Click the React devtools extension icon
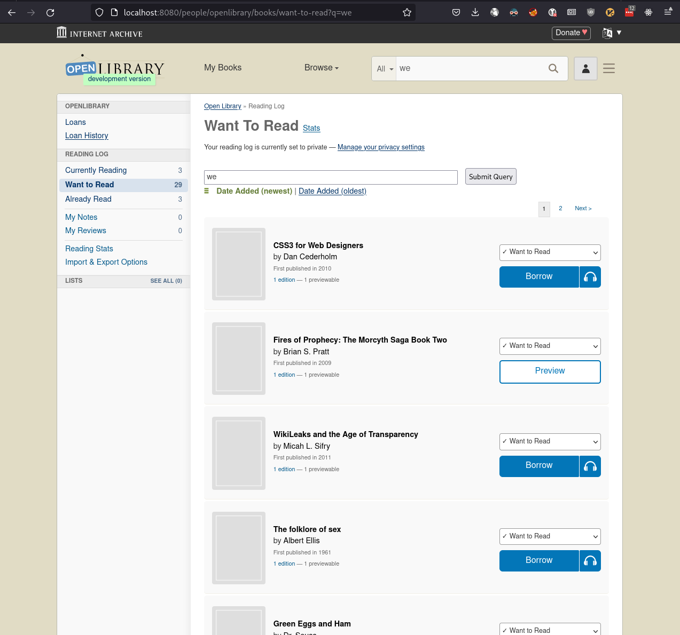The width and height of the screenshot is (680, 635). point(648,12)
